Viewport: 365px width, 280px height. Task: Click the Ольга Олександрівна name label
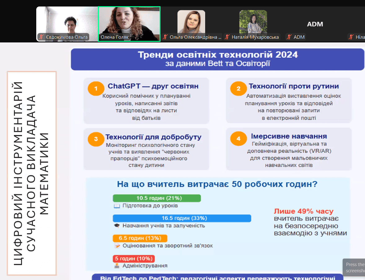(196, 37)
